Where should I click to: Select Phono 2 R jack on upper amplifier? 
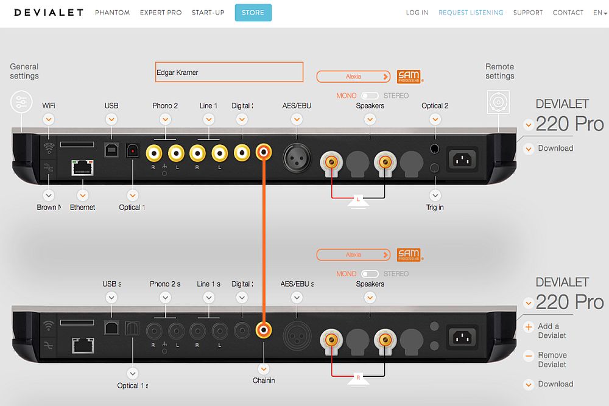[154, 153]
